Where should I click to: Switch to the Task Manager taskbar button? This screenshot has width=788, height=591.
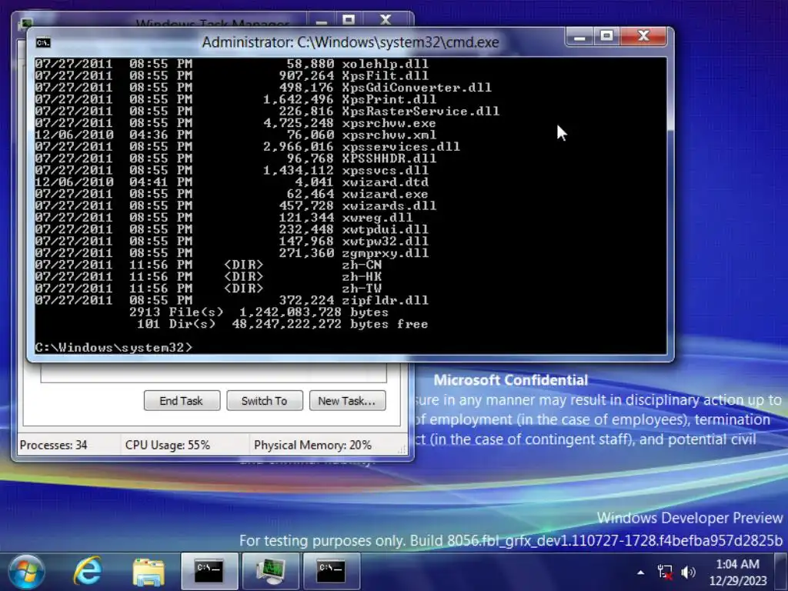(270, 572)
